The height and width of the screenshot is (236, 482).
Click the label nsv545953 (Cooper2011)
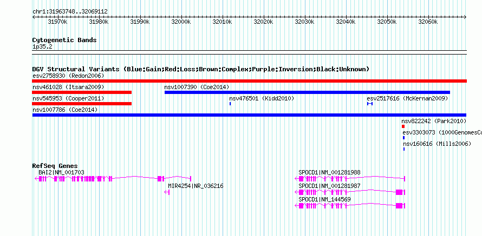[68, 98]
